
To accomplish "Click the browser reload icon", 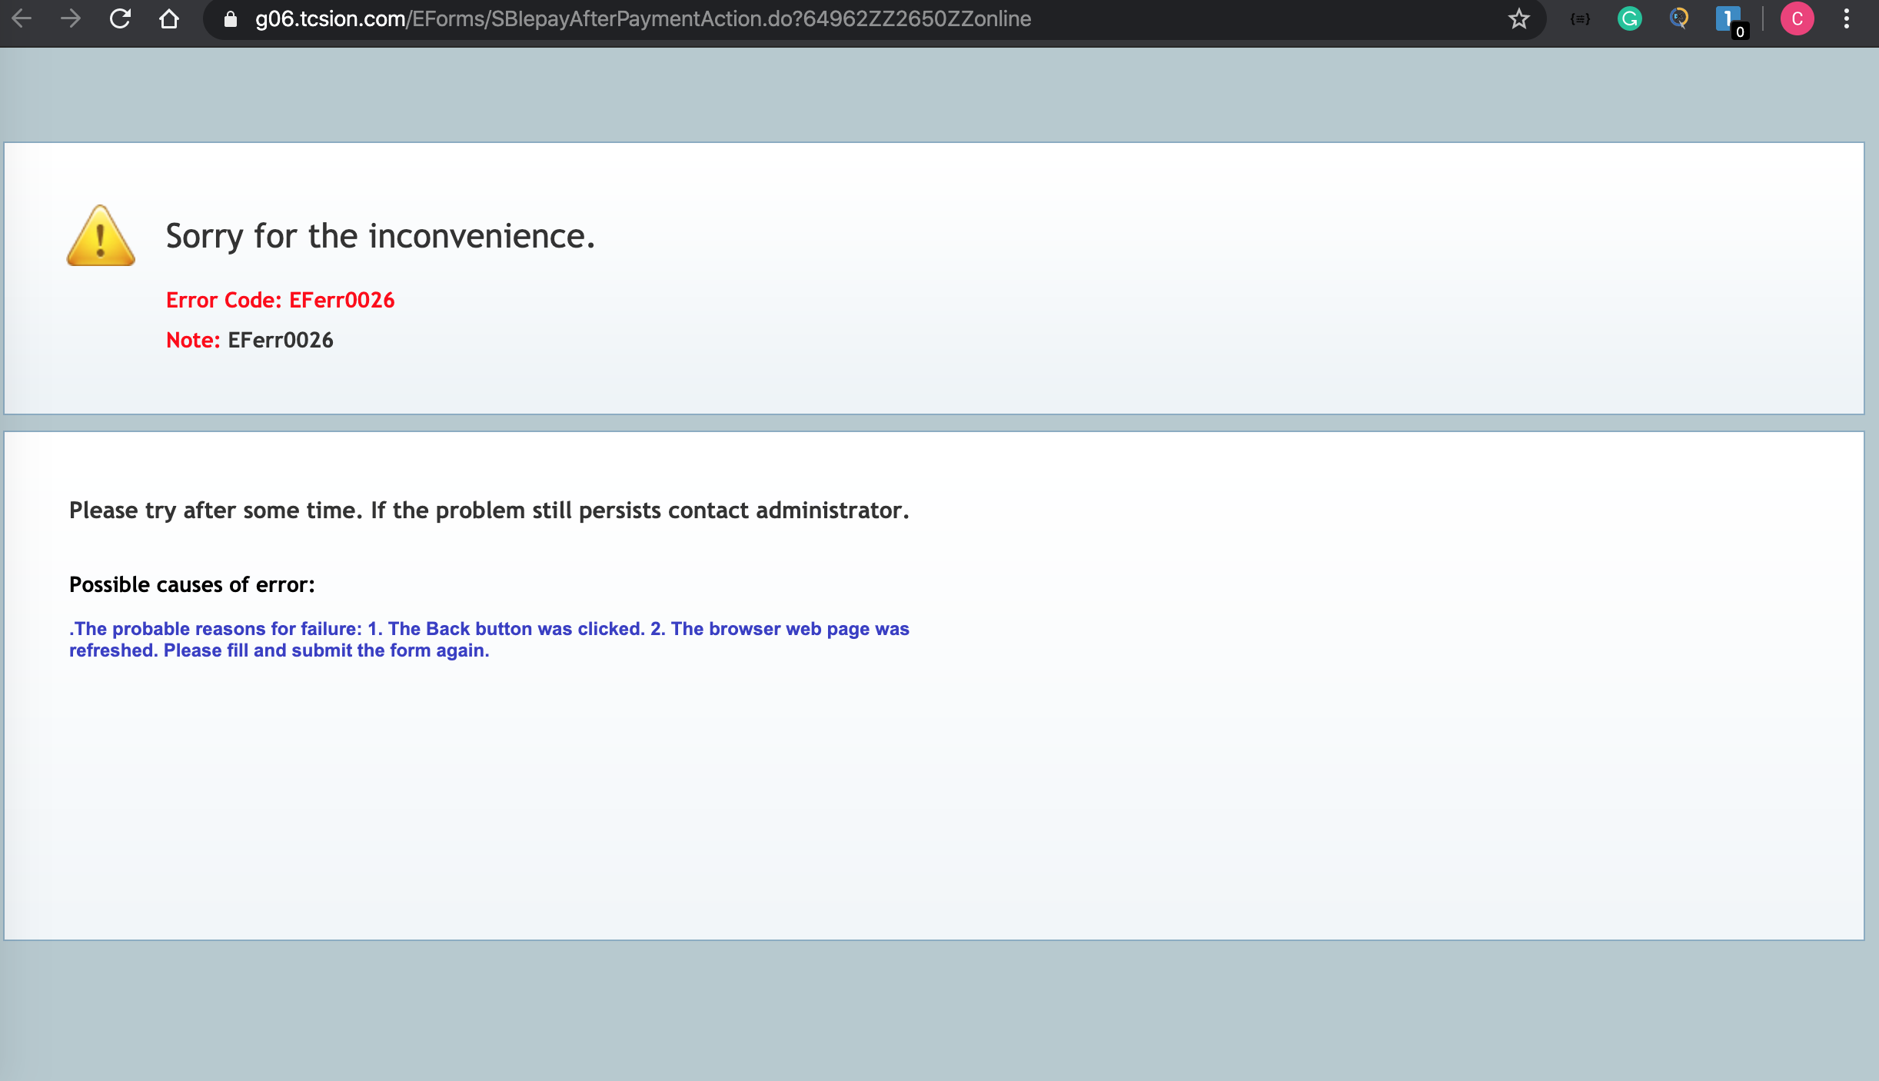I will 121,19.
